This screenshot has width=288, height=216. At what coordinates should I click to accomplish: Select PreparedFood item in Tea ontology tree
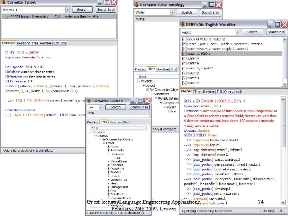click(x=121, y=198)
